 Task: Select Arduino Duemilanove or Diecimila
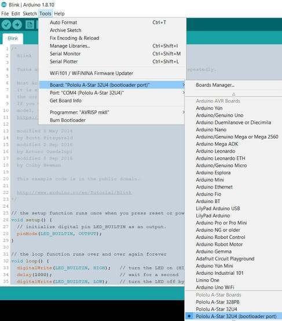[x=233, y=123]
